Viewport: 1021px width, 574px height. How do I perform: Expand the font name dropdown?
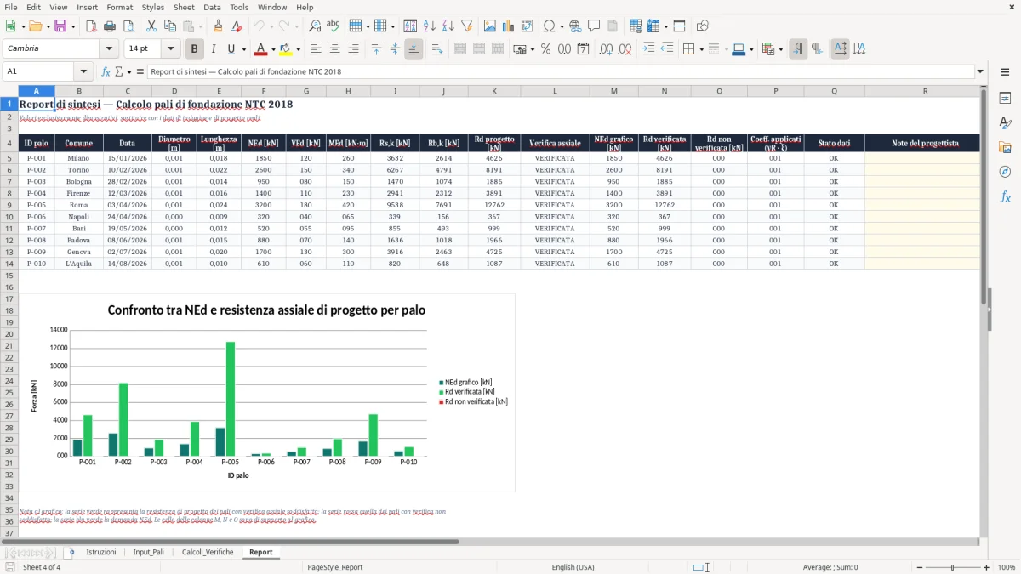point(109,48)
